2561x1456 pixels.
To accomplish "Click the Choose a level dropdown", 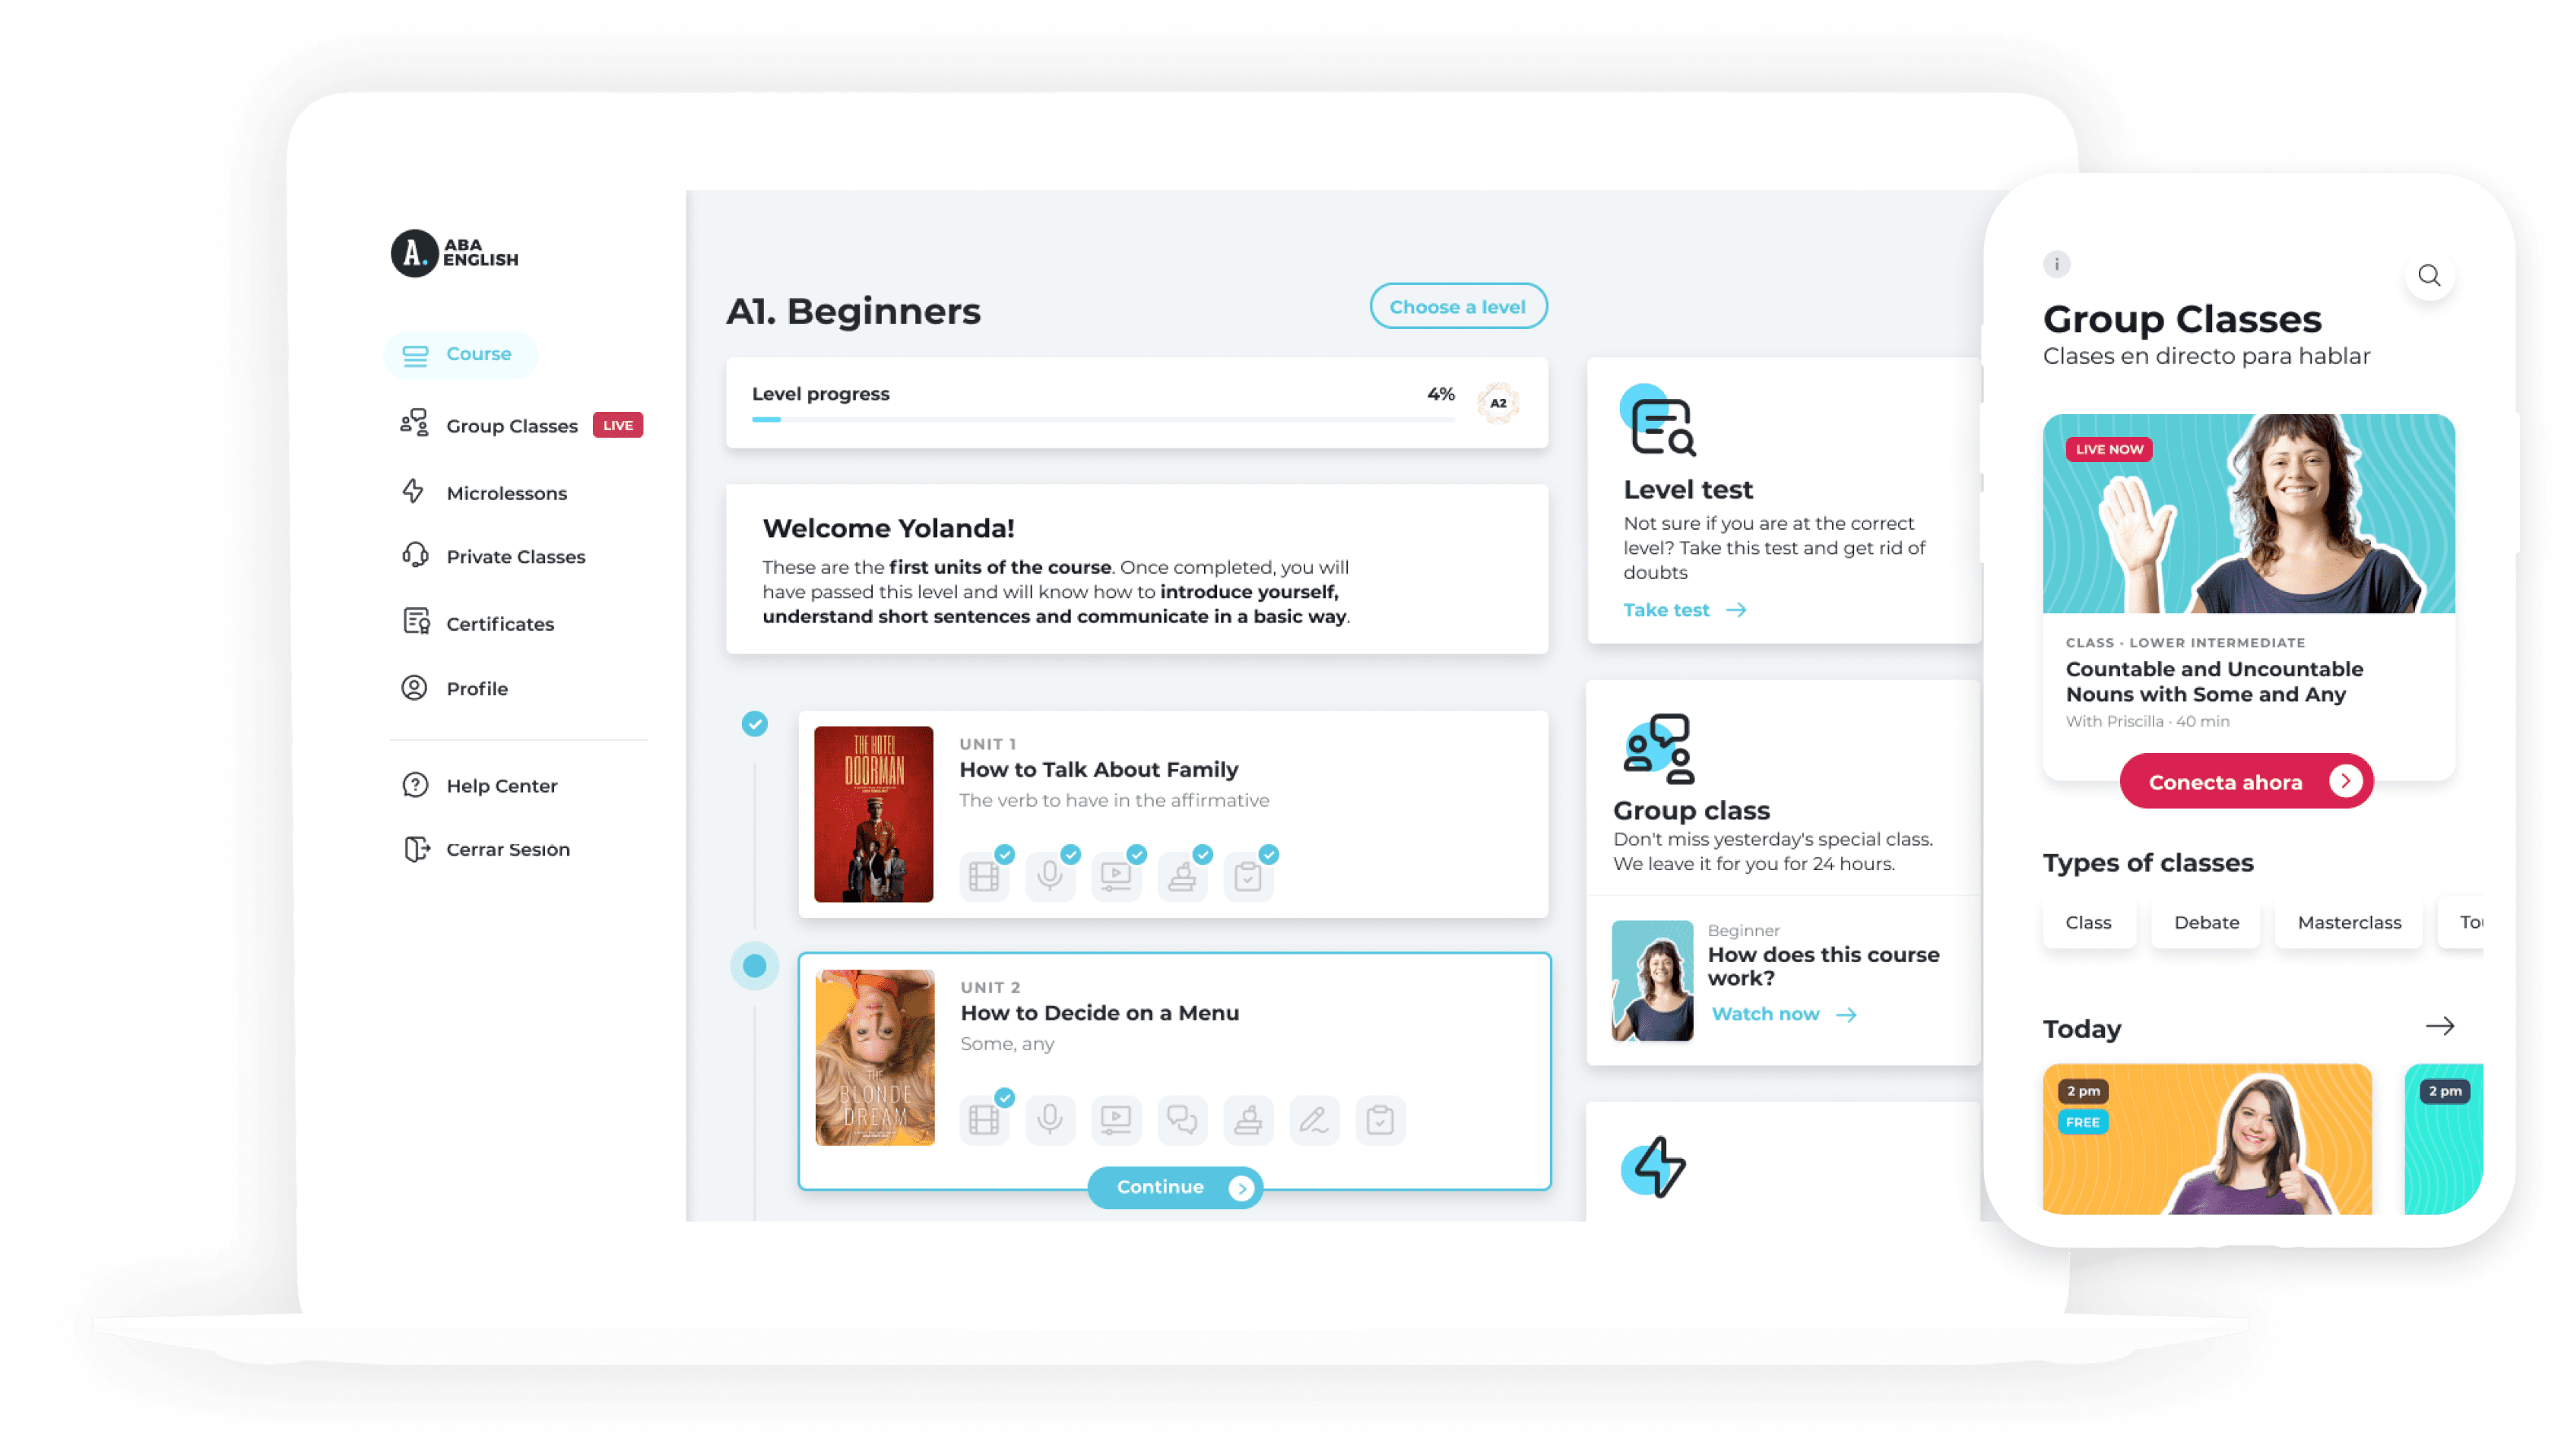I will 1455,306.
